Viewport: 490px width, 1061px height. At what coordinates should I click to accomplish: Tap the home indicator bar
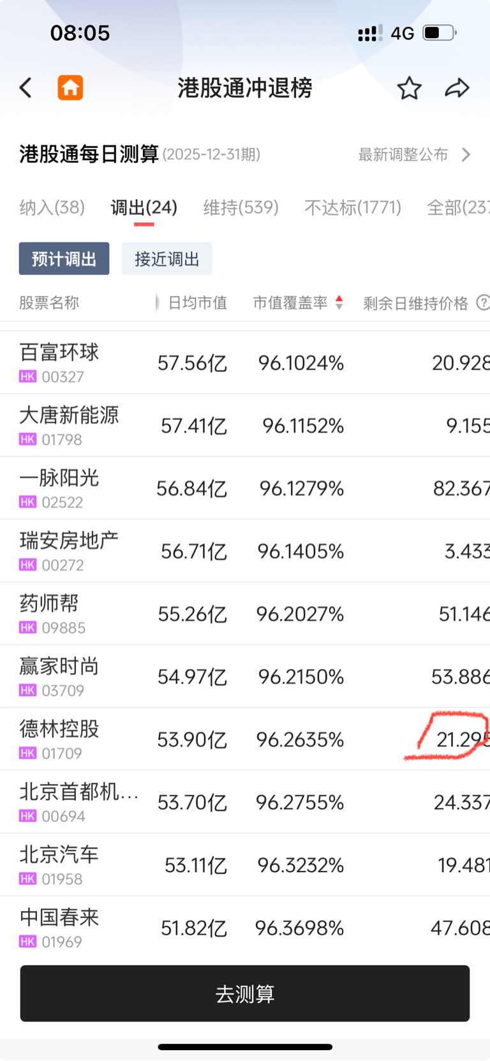245,1046
